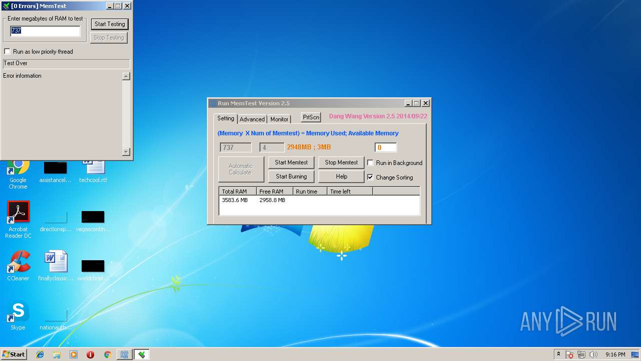Select the directionsp desktop file icon
Viewport: 641px width, 361px height.
pyautogui.click(x=56, y=220)
